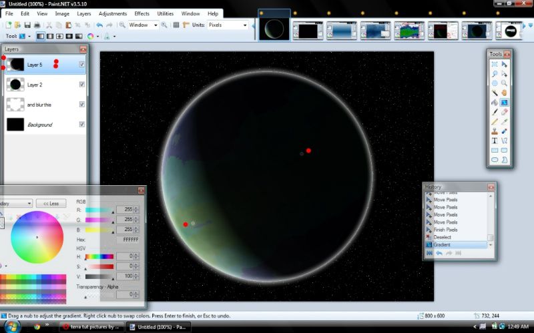Select the Move Selection tool
The height and width of the screenshot is (333, 534).
(x=505, y=74)
